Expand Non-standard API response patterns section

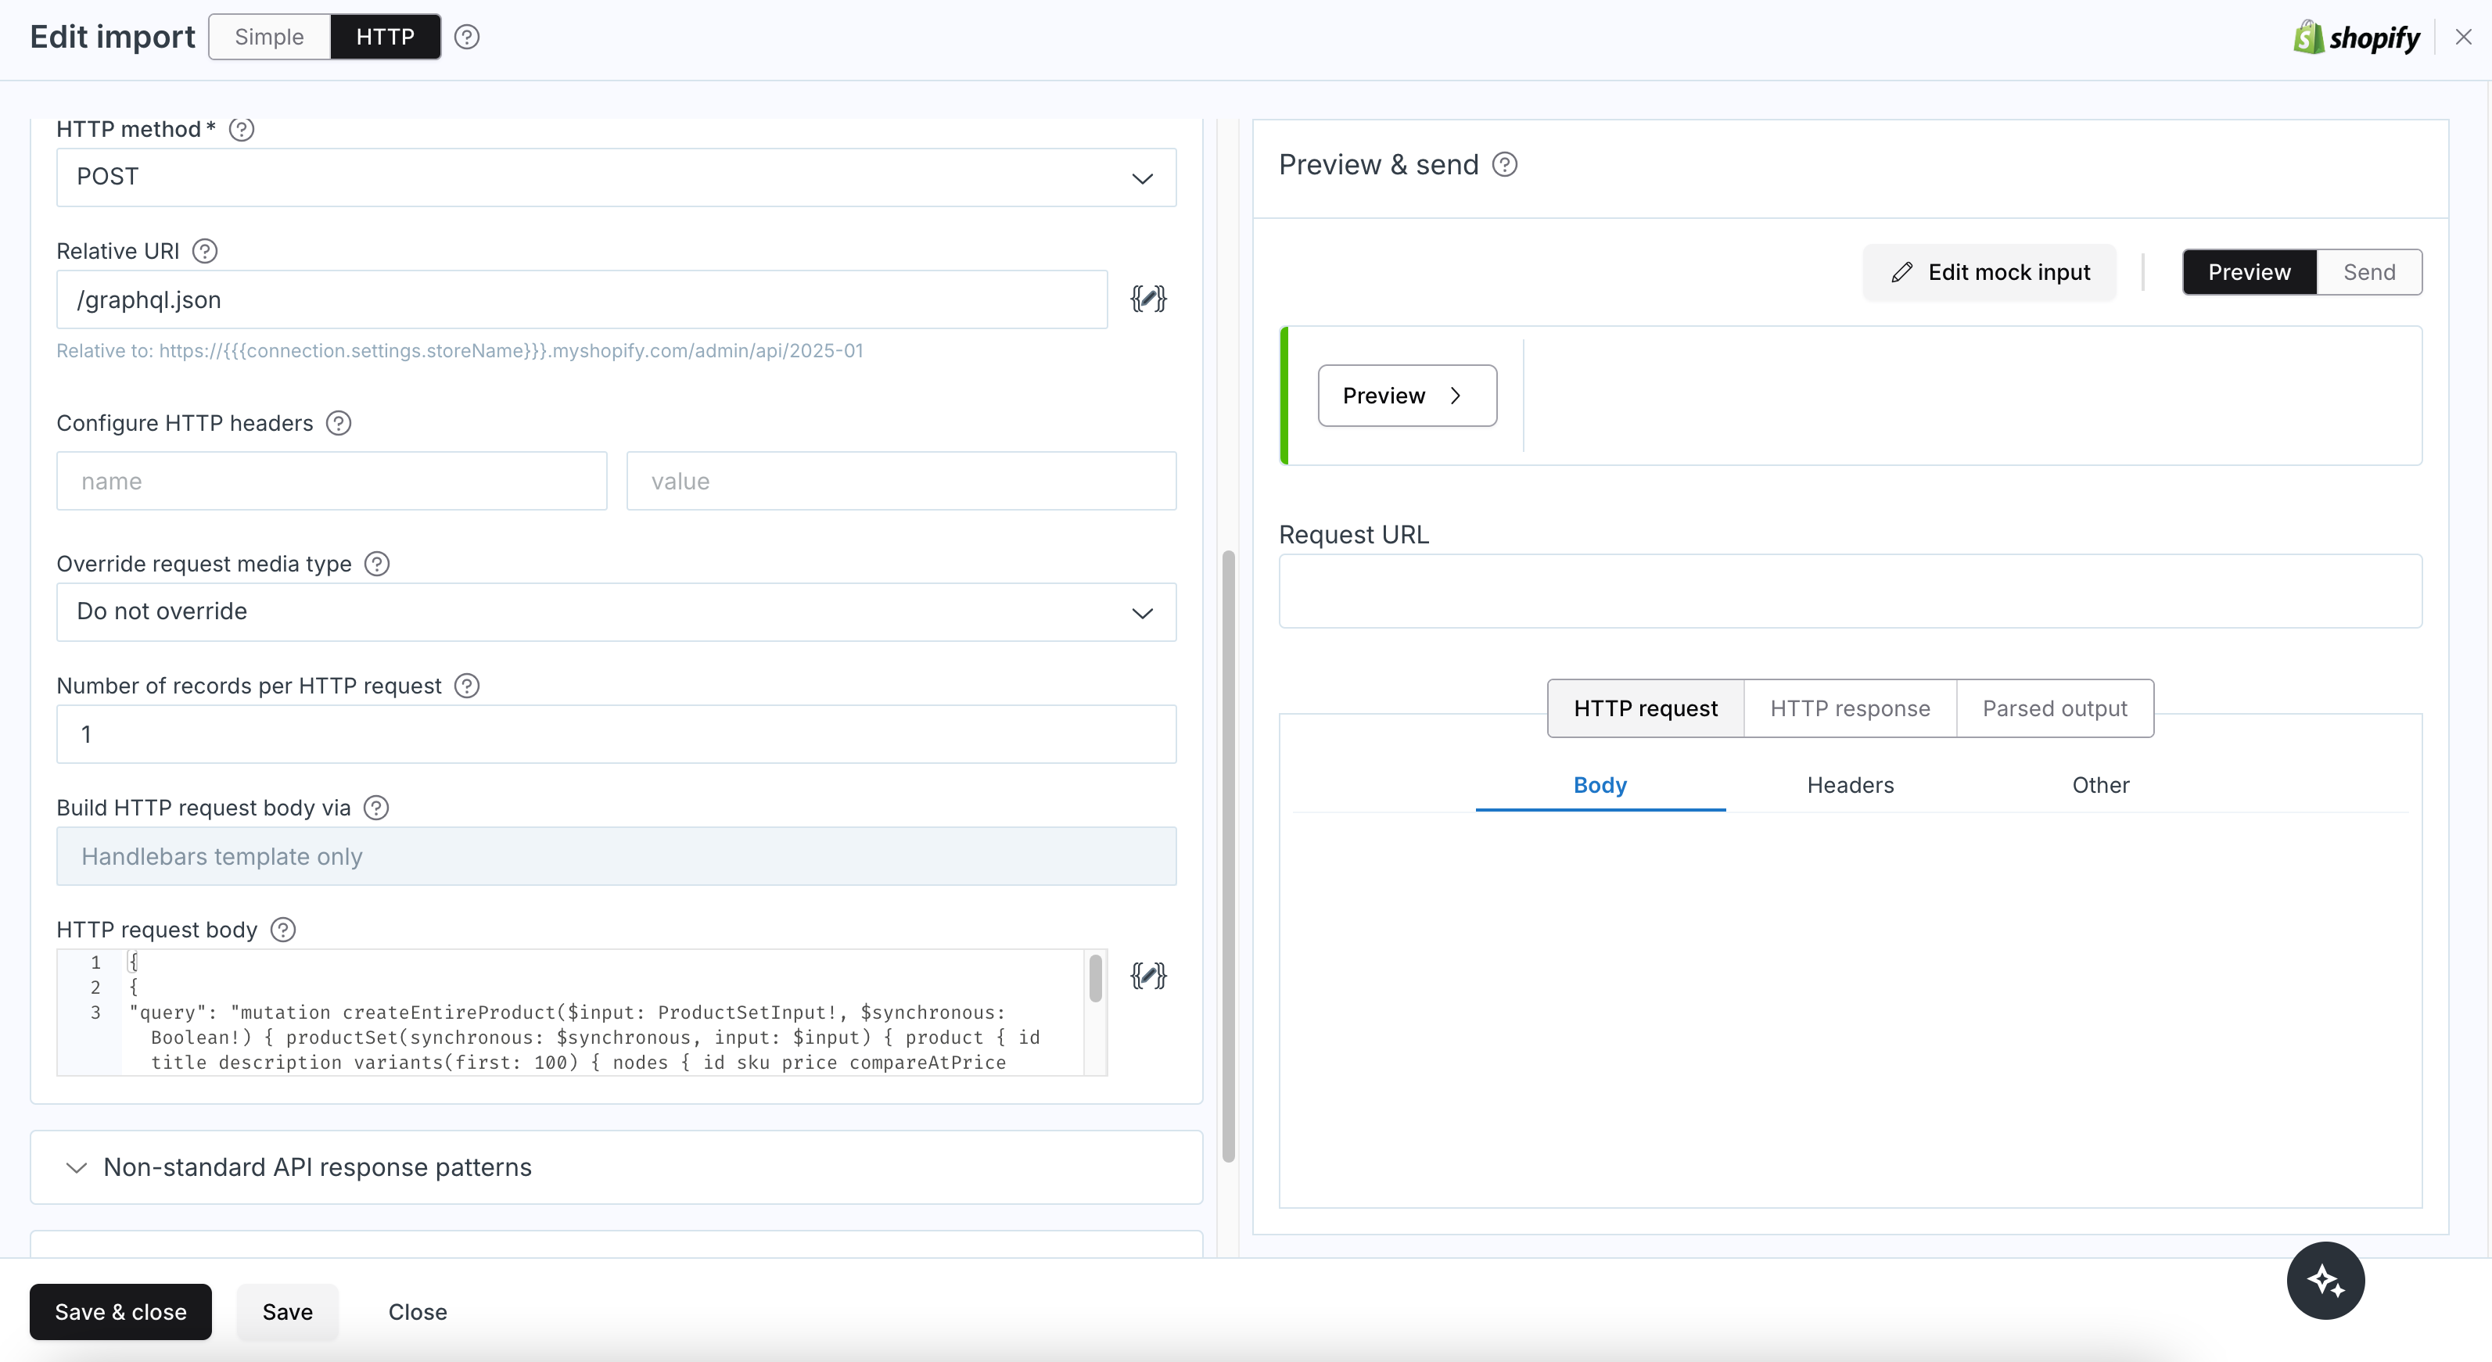(x=616, y=1167)
